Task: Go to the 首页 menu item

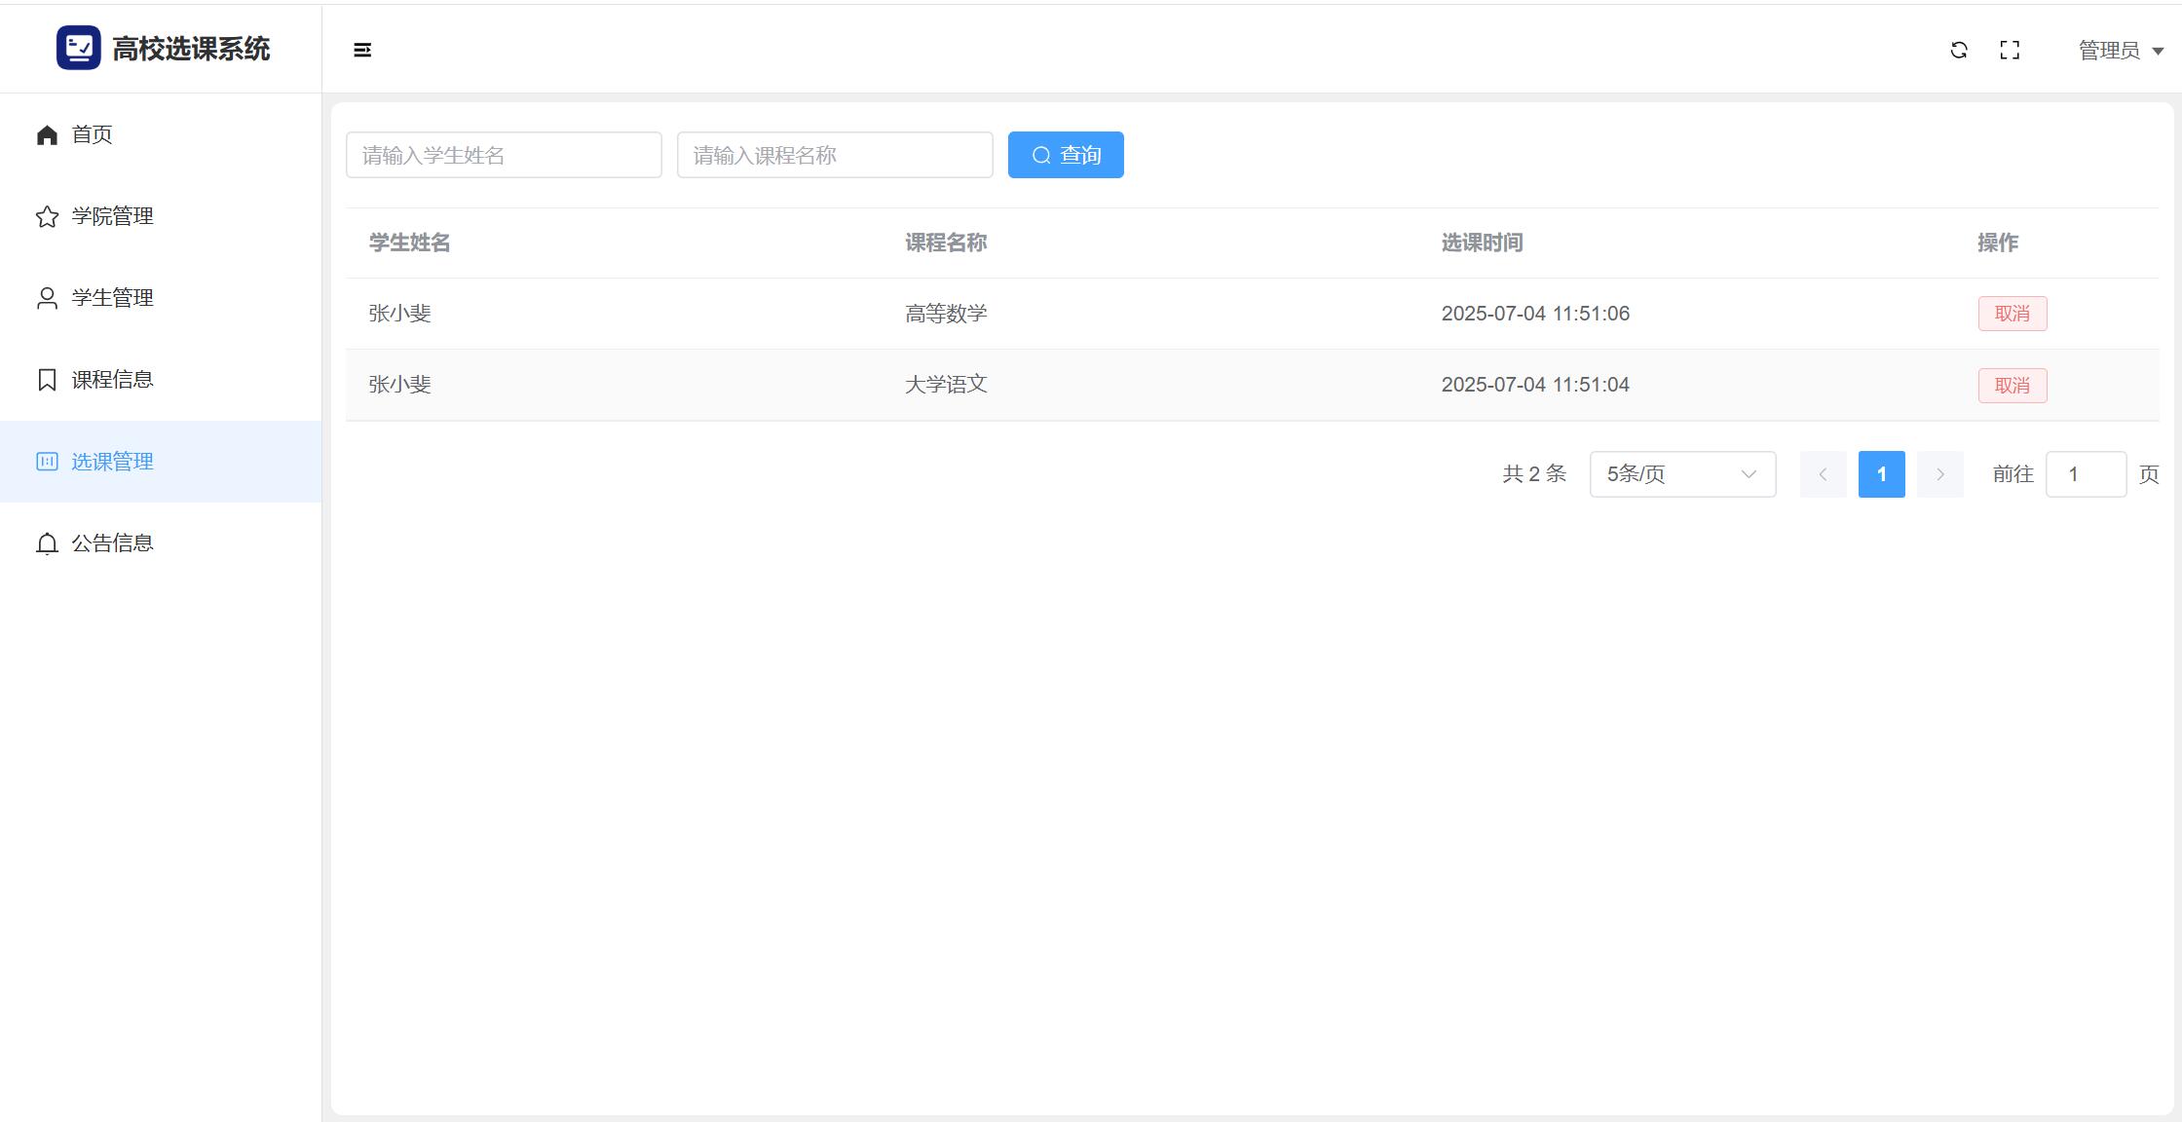Action: (93, 134)
